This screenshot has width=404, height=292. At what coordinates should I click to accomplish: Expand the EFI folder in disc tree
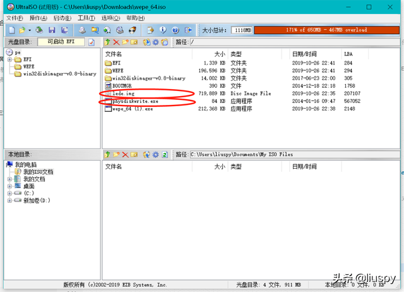[x=10, y=59]
